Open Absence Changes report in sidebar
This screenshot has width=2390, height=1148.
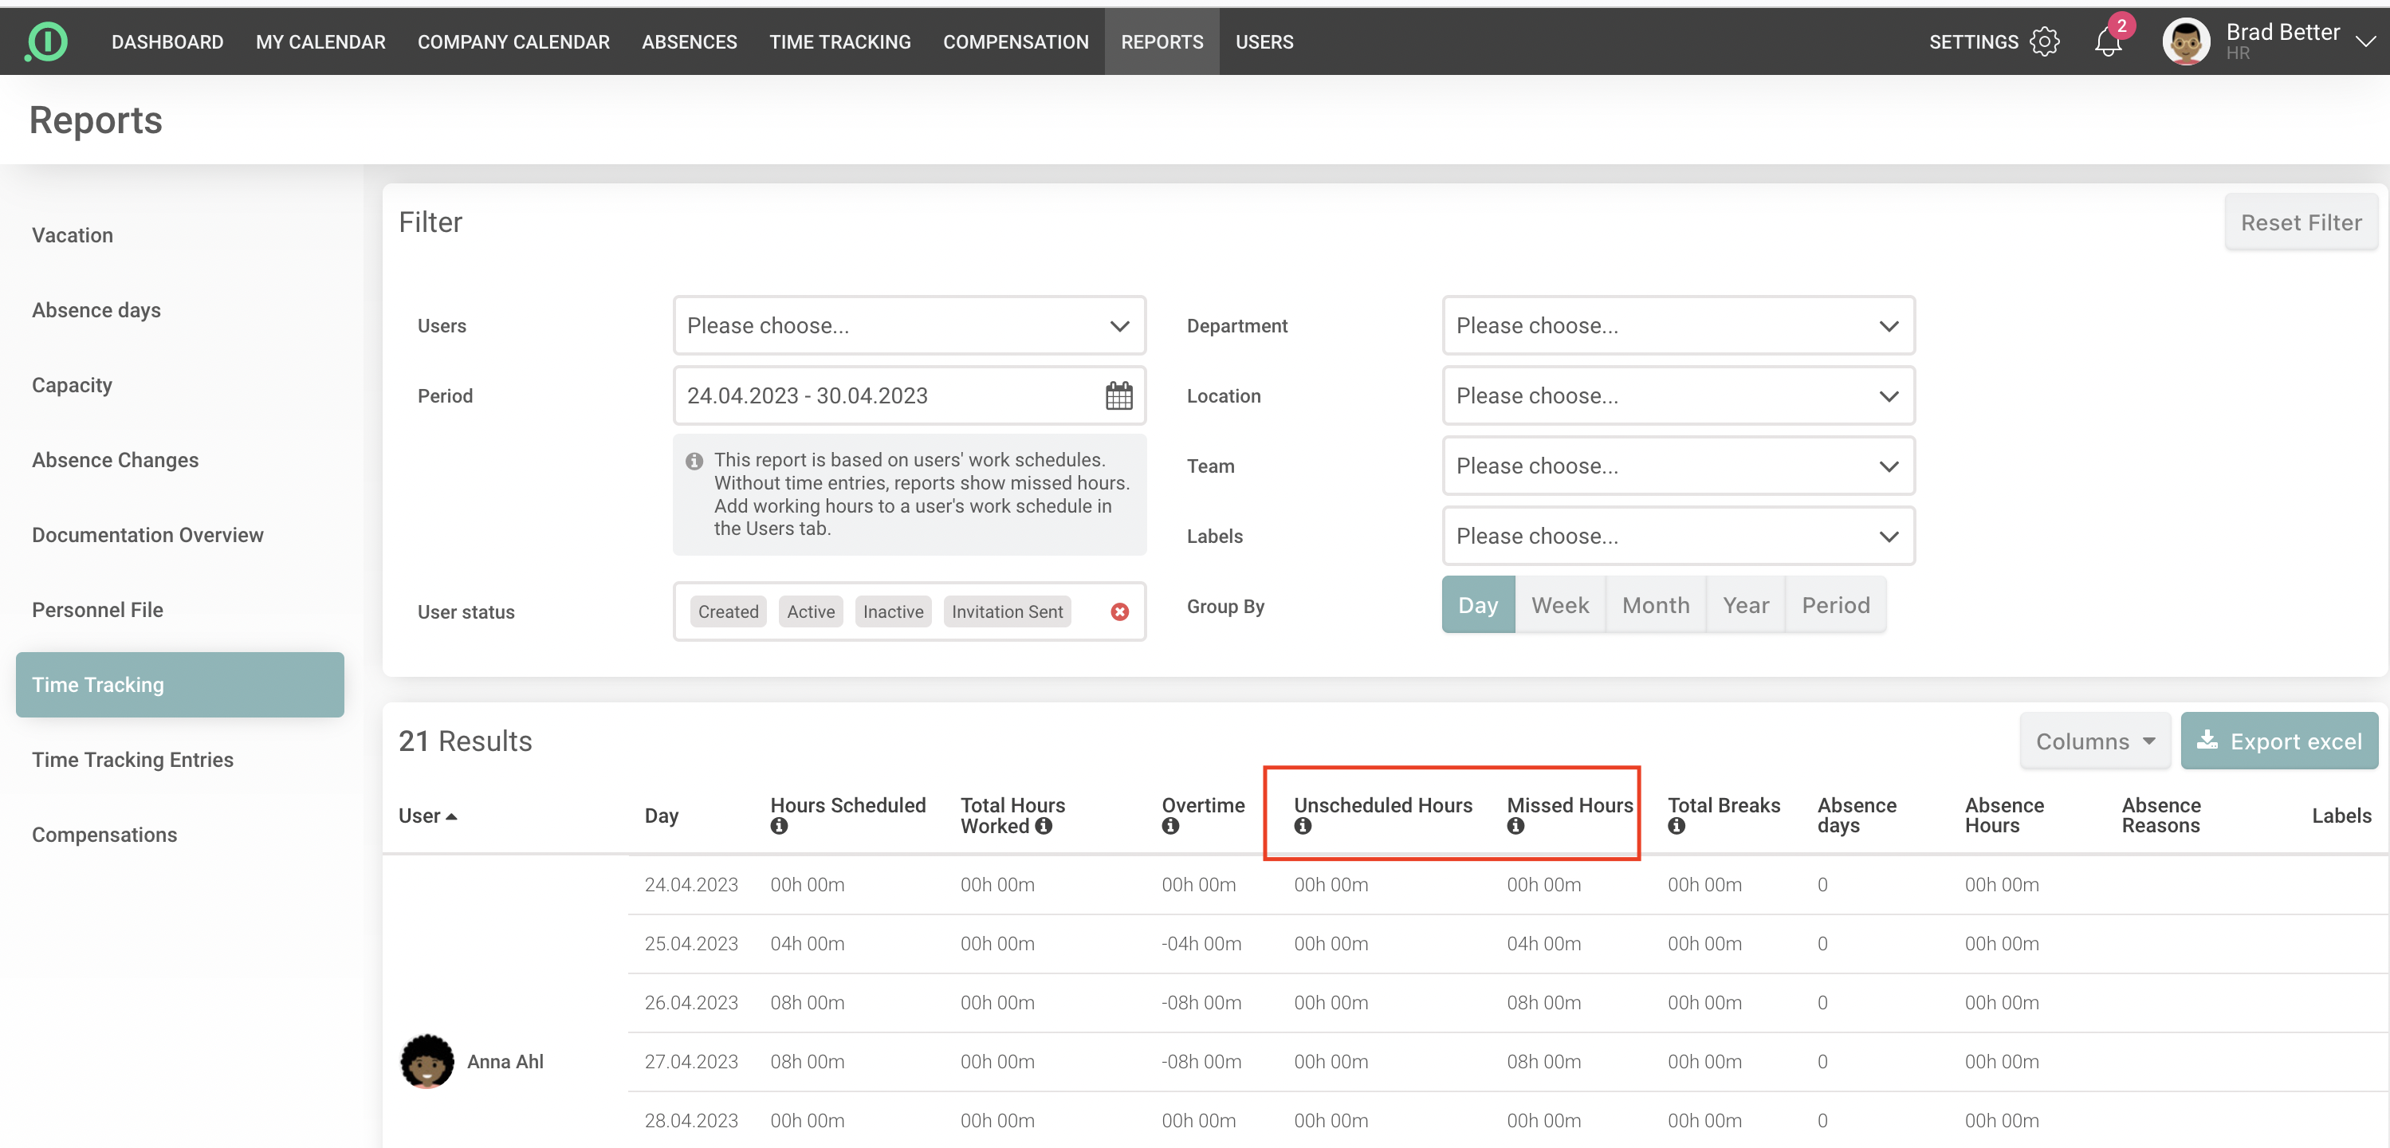tap(115, 459)
